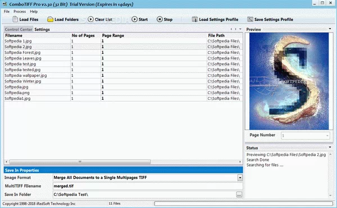
Task: Click the ComboTIFF app icon in title bar
Action: click(x=4, y=4)
